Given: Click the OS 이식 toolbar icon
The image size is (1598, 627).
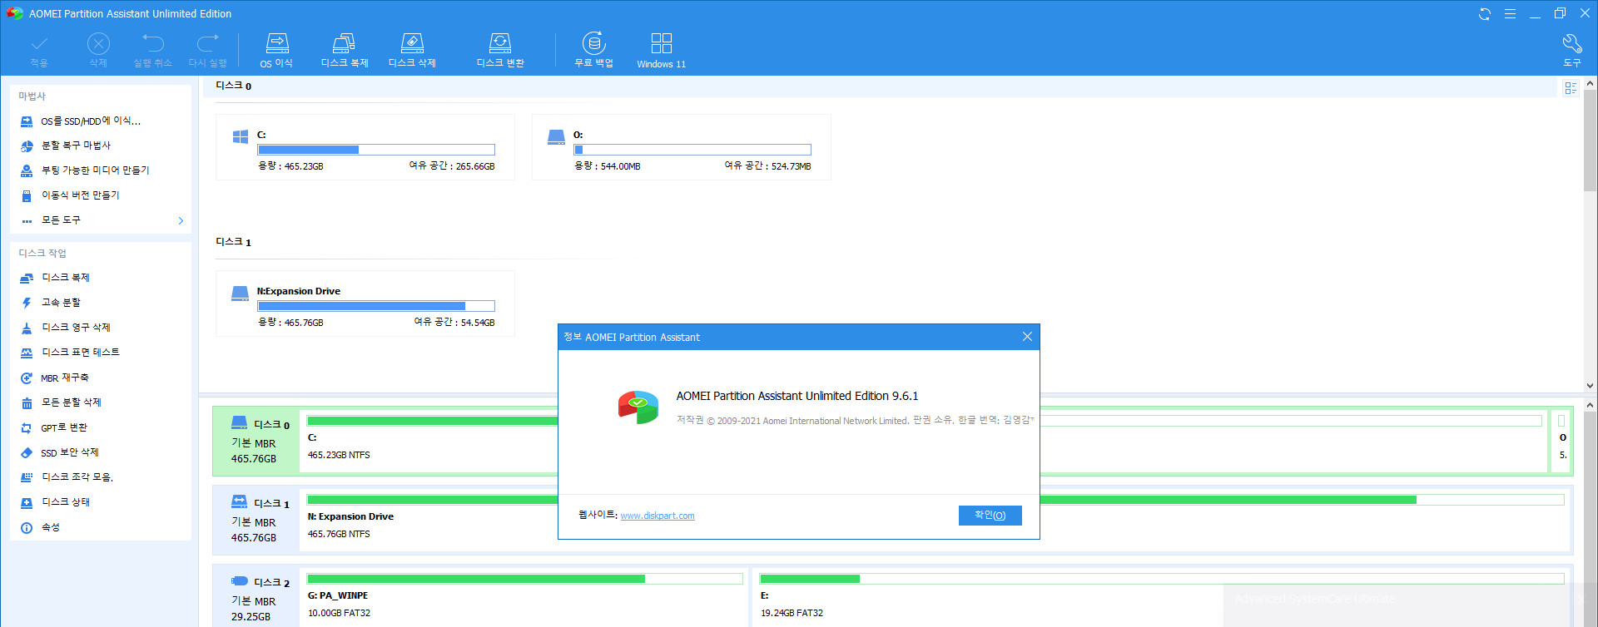Looking at the screenshot, I should [276, 50].
